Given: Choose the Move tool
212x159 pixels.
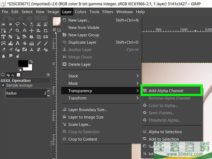Looking at the screenshot, I should point(31,30).
